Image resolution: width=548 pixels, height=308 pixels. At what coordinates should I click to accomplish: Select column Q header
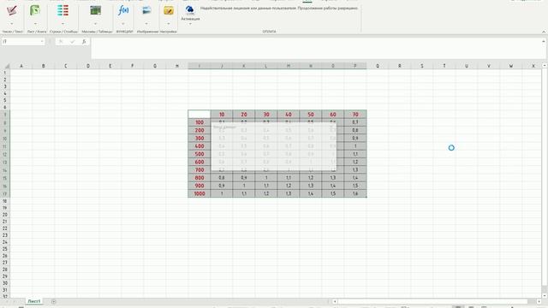click(x=378, y=66)
